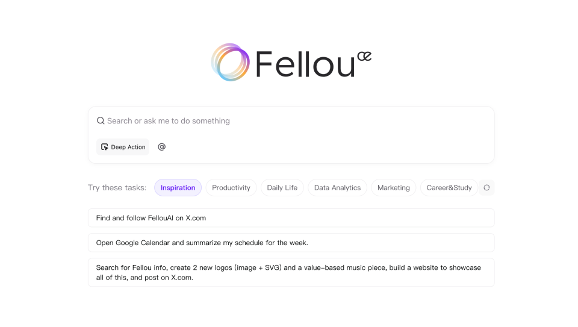
Task: Open the Daily Life category
Action: pos(282,188)
